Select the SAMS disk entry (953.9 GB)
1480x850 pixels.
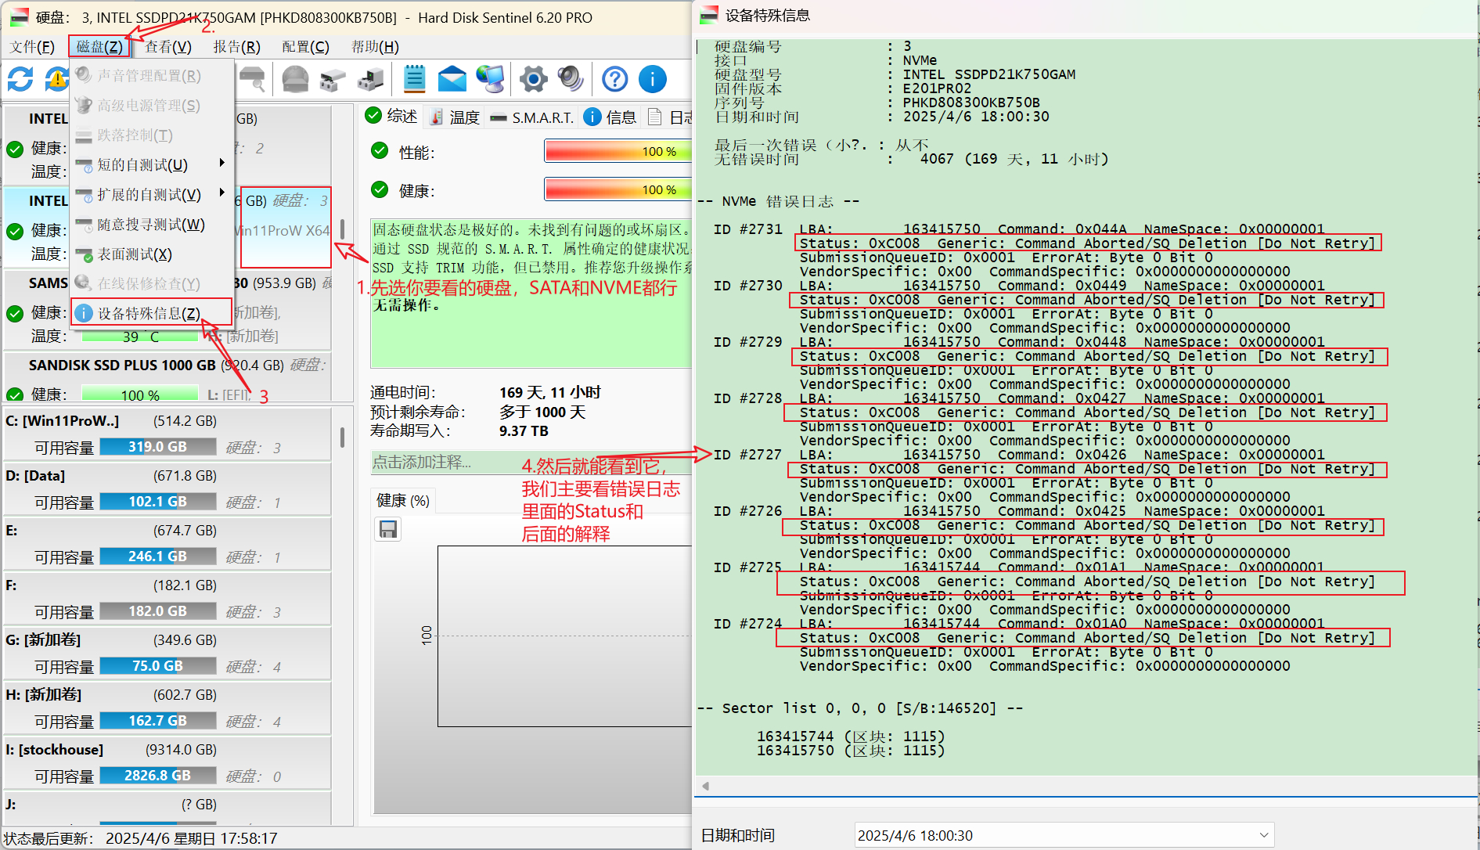167,310
